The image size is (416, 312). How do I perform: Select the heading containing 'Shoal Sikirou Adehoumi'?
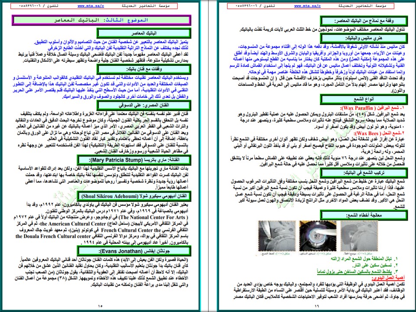tap(134, 196)
